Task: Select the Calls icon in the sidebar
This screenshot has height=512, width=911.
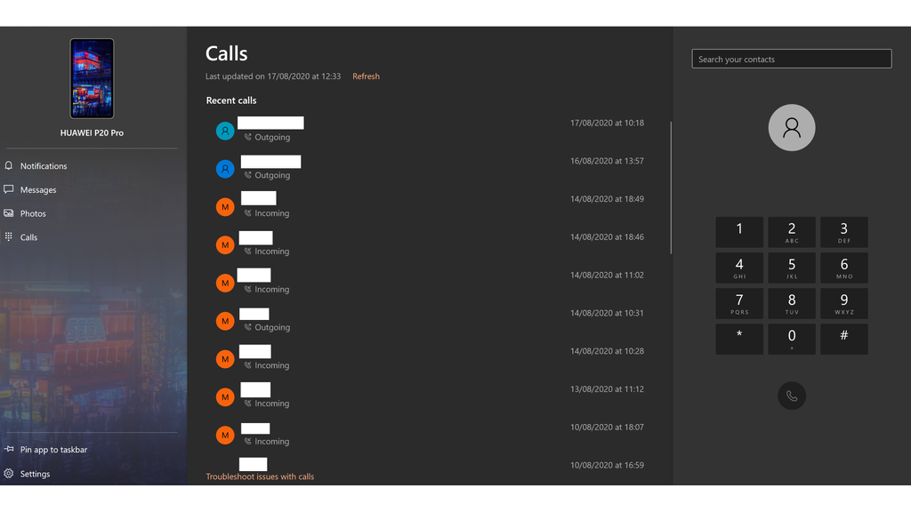Action: click(11, 237)
